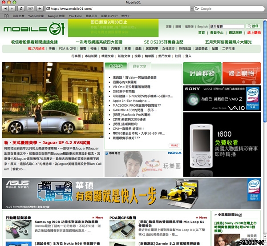This screenshot has height=246, width=267.
Task: Click Nokia 玩樂面 advertisement banner
Action: (143, 164)
